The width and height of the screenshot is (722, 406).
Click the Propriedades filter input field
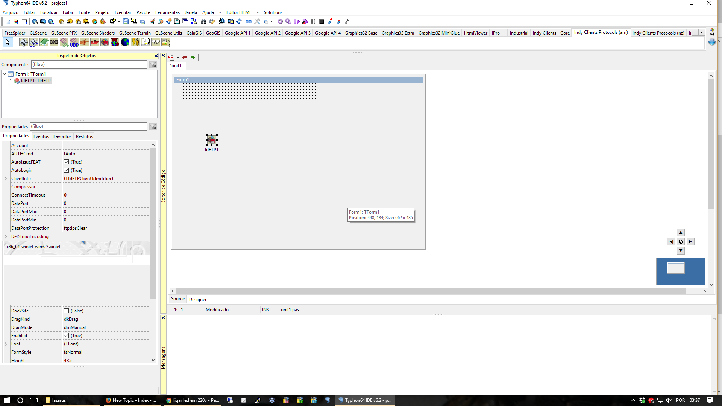[88, 127]
